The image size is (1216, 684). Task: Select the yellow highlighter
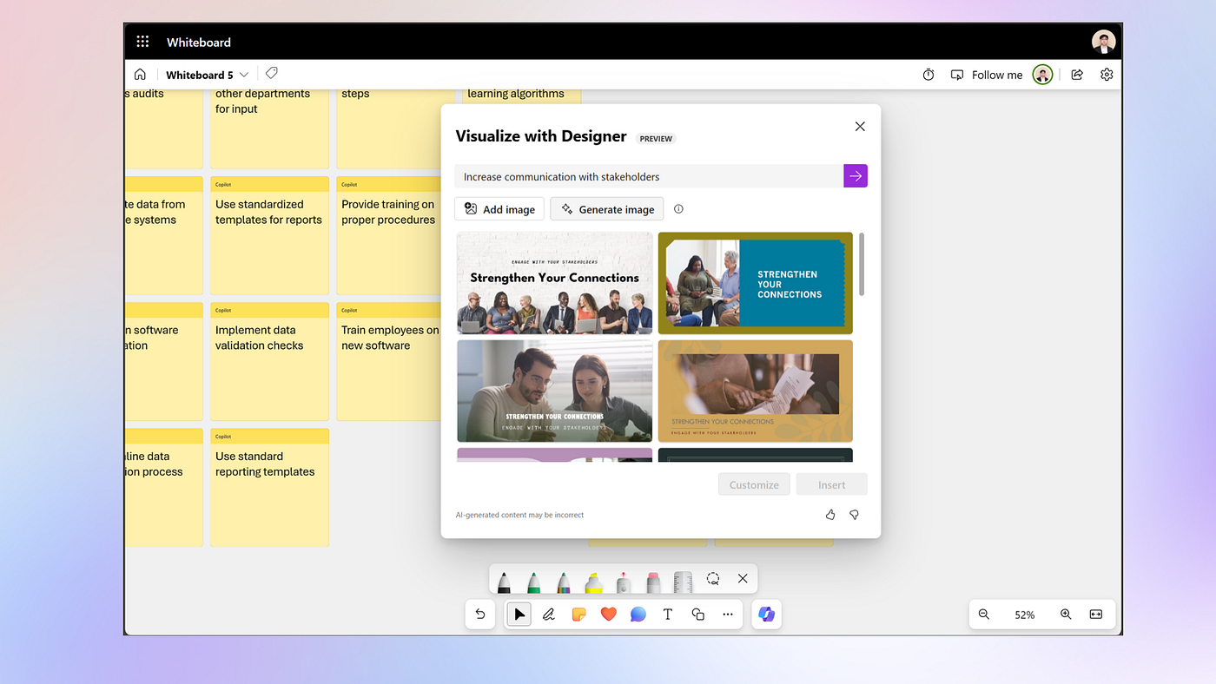pyautogui.click(x=593, y=582)
